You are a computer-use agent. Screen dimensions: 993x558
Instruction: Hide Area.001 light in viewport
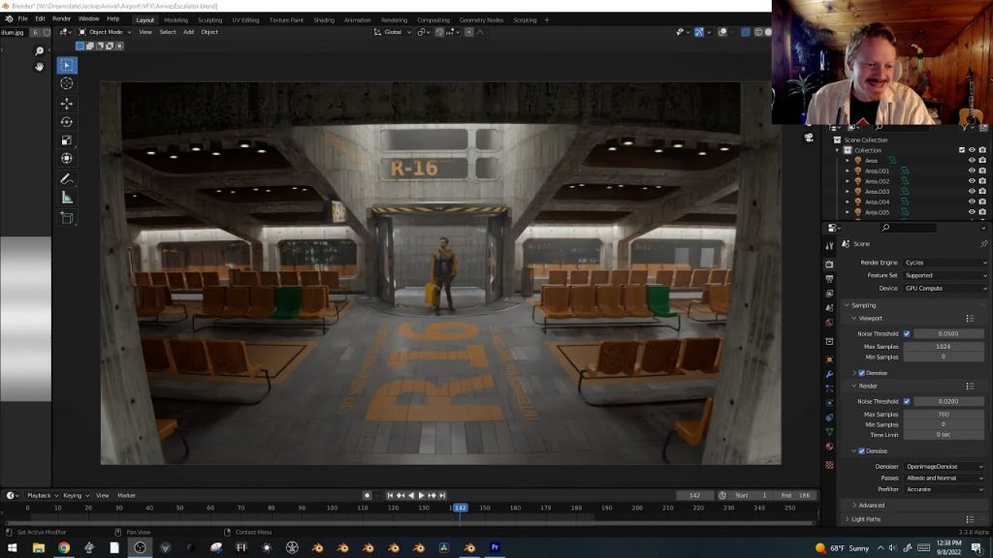pyautogui.click(x=972, y=170)
